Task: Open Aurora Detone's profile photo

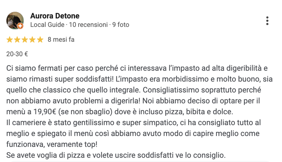Action: pos(15,20)
